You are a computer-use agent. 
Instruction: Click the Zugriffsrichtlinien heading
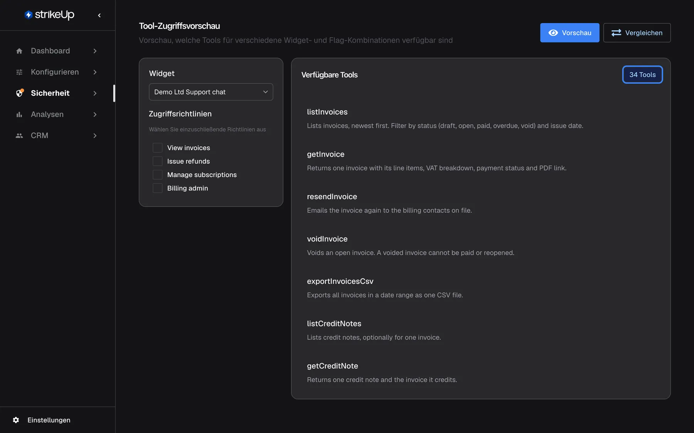pos(180,114)
